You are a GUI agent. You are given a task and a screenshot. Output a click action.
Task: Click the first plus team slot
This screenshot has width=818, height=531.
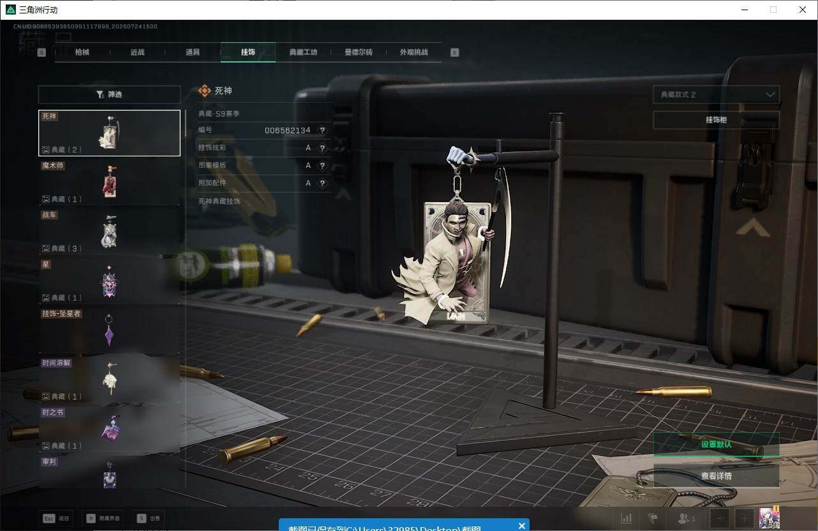point(720,519)
